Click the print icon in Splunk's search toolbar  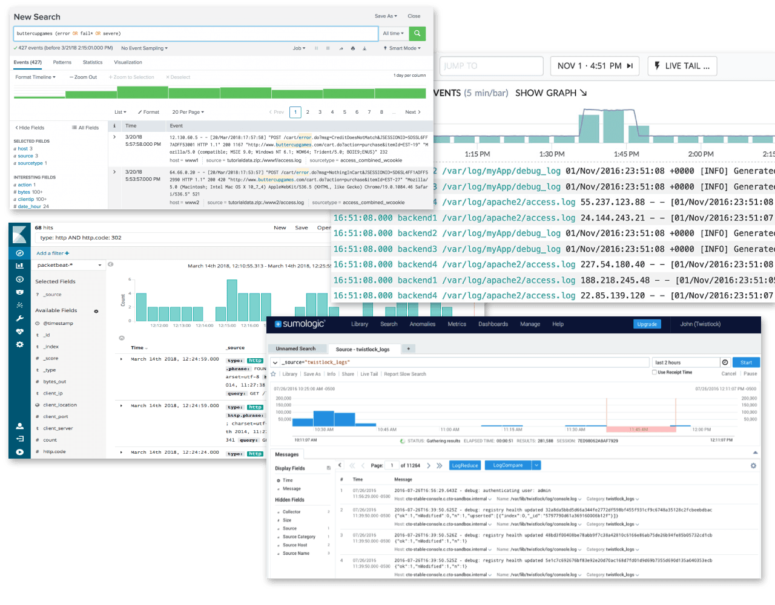click(x=353, y=48)
